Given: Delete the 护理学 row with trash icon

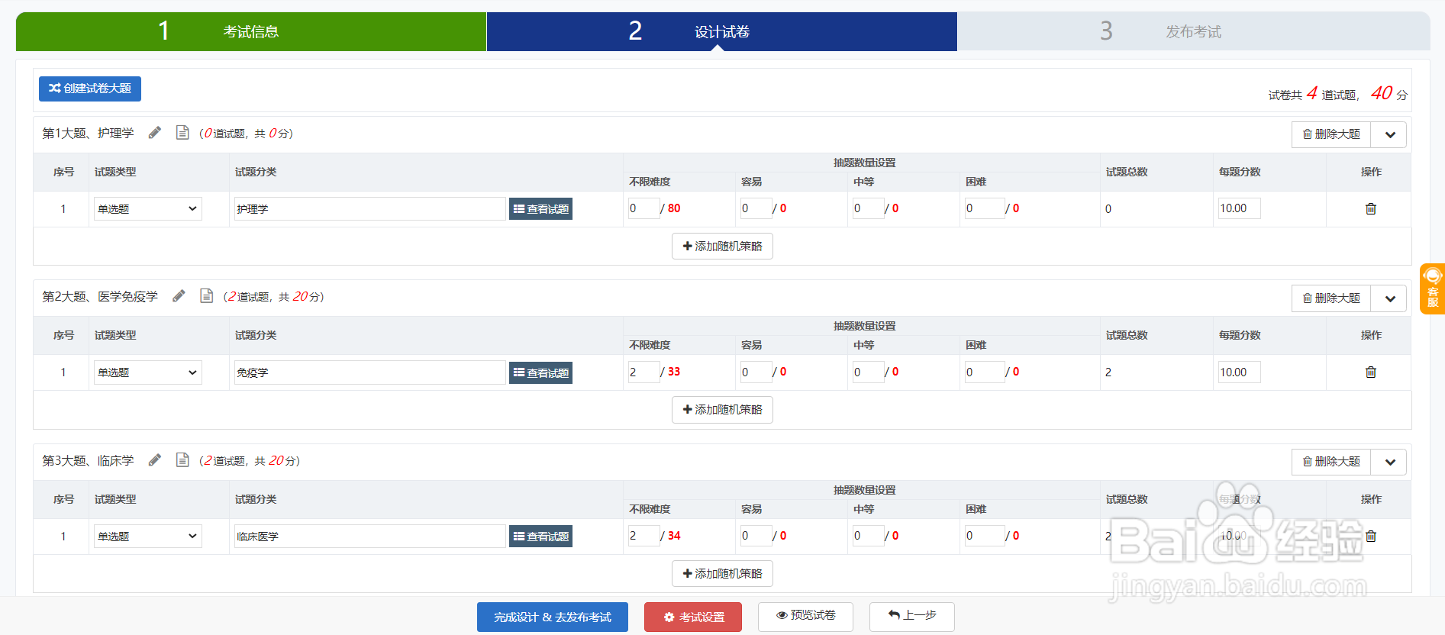Looking at the screenshot, I should click(1371, 208).
